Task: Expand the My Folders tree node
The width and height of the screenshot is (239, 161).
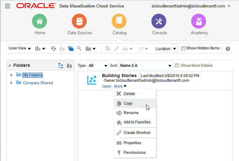Action: (11, 75)
